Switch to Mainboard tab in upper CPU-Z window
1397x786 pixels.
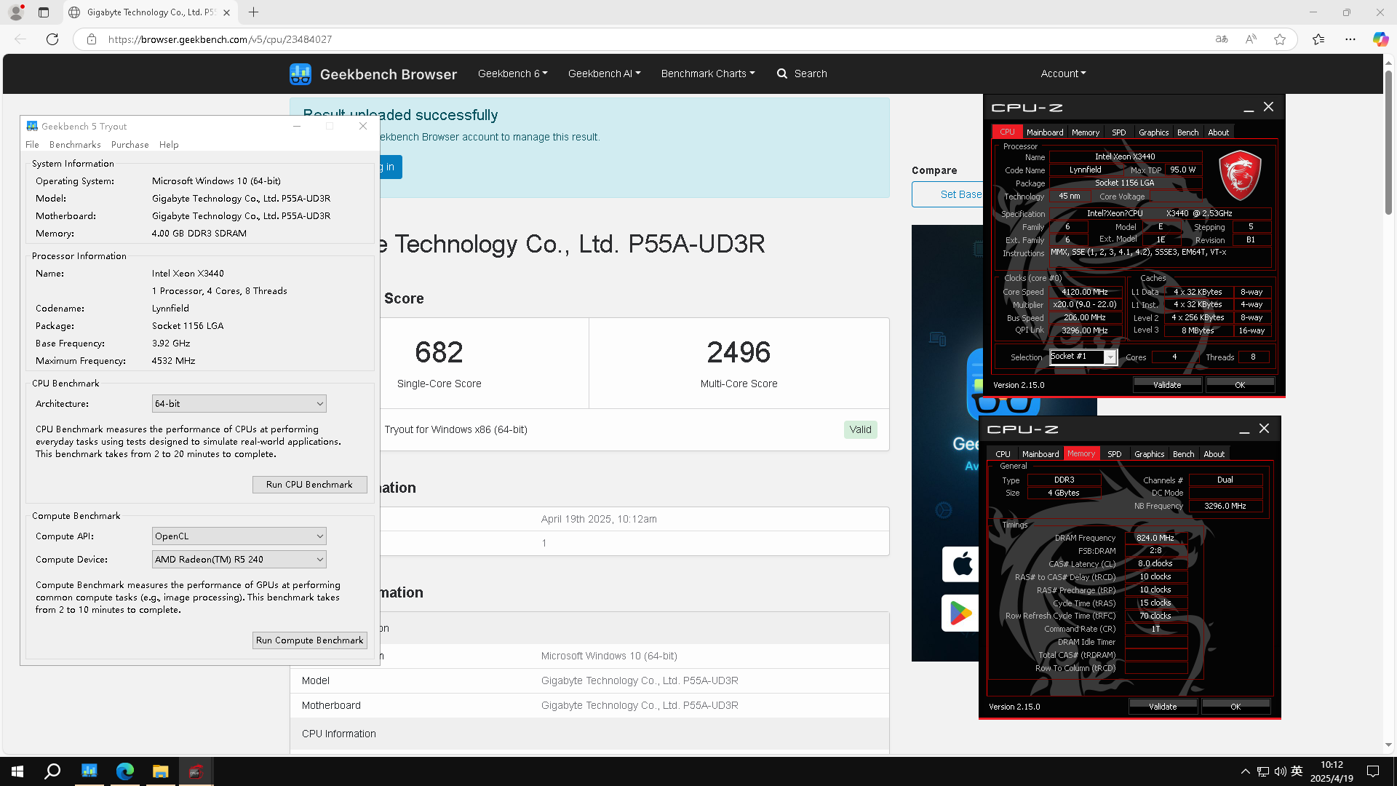[x=1045, y=132]
